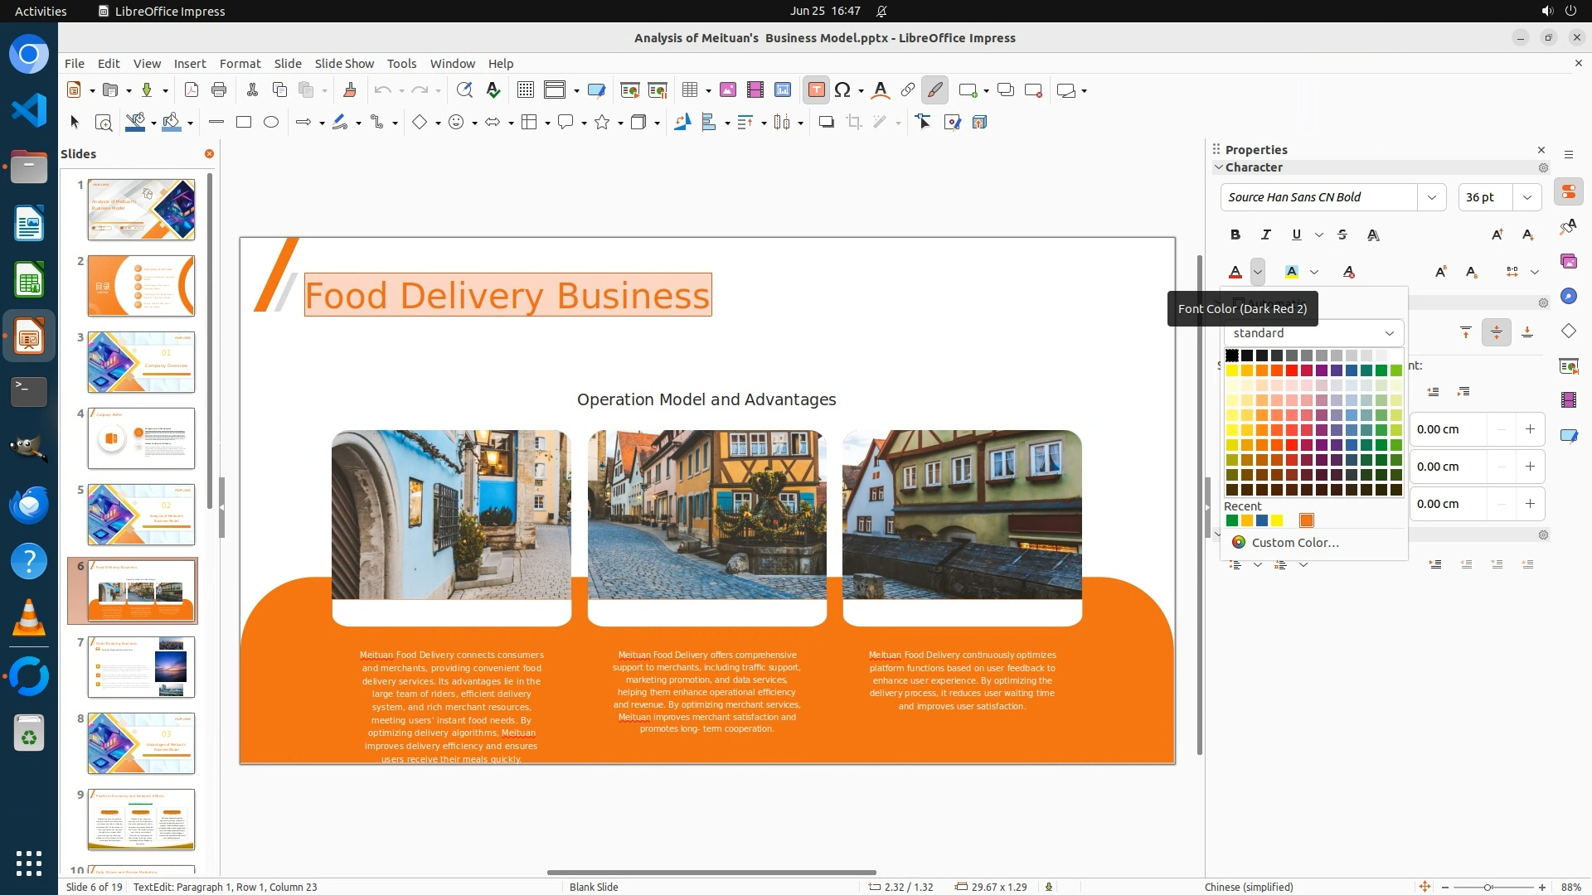This screenshot has width=1592, height=895.
Task: Click the Insert Fontwork Text icon
Action: tap(881, 90)
